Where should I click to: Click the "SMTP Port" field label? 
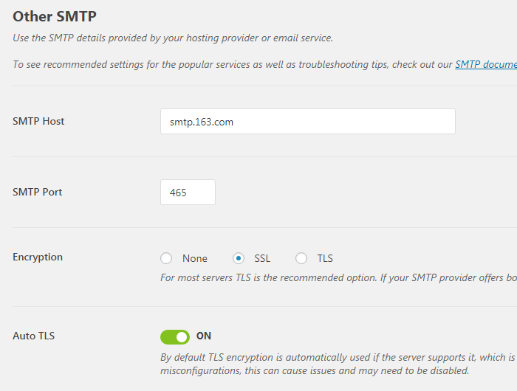37,192
